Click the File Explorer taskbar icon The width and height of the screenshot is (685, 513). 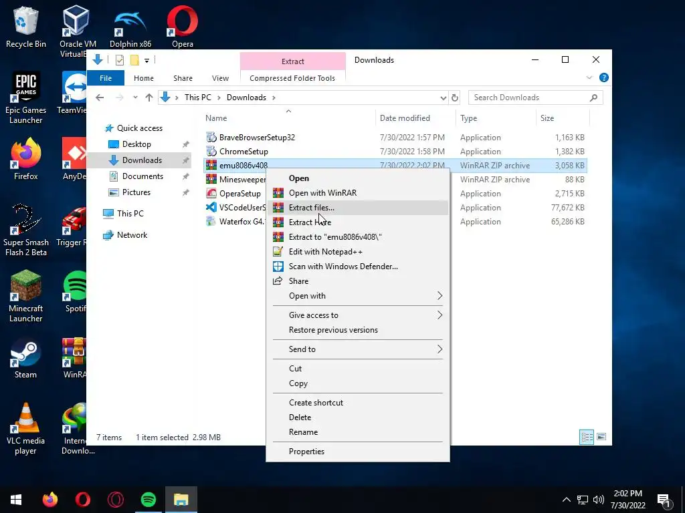point(181,500)
